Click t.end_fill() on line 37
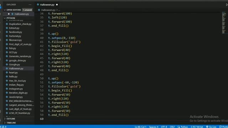The height and width of the screenshot is (128, 228). coord(58,26)
